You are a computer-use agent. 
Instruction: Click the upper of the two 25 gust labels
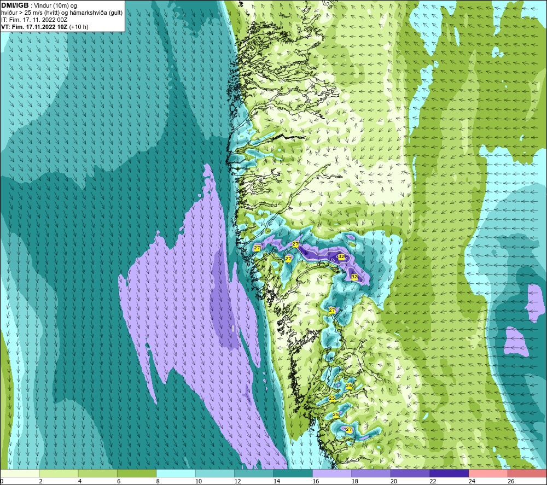pyautogui.click(x=332, y=398)
